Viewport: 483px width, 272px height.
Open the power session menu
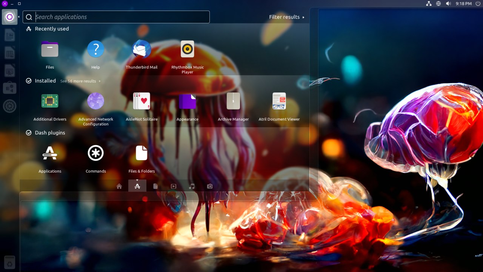pyautogui.click(x=478, y=3)
